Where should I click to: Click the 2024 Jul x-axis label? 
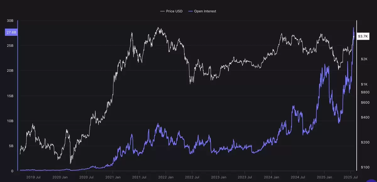pos(298,177)
